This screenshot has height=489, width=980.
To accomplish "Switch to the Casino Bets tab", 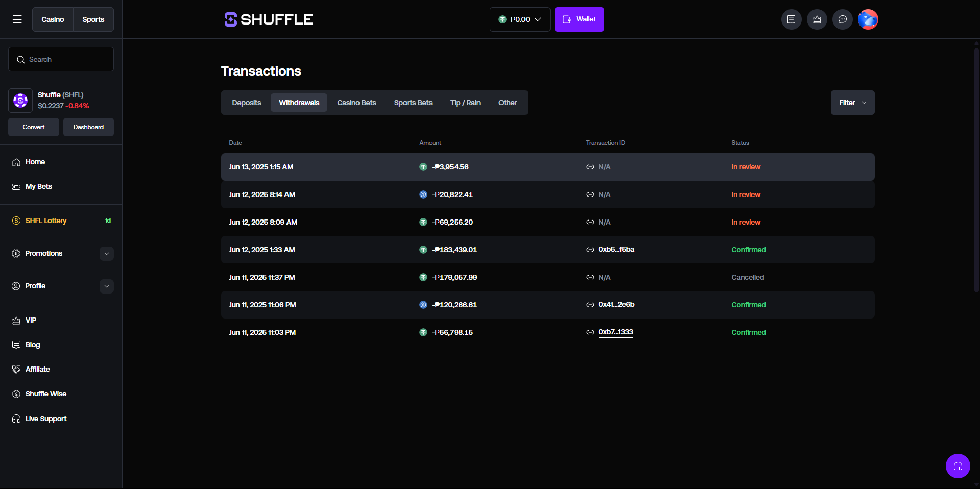I will coord(356,103).
